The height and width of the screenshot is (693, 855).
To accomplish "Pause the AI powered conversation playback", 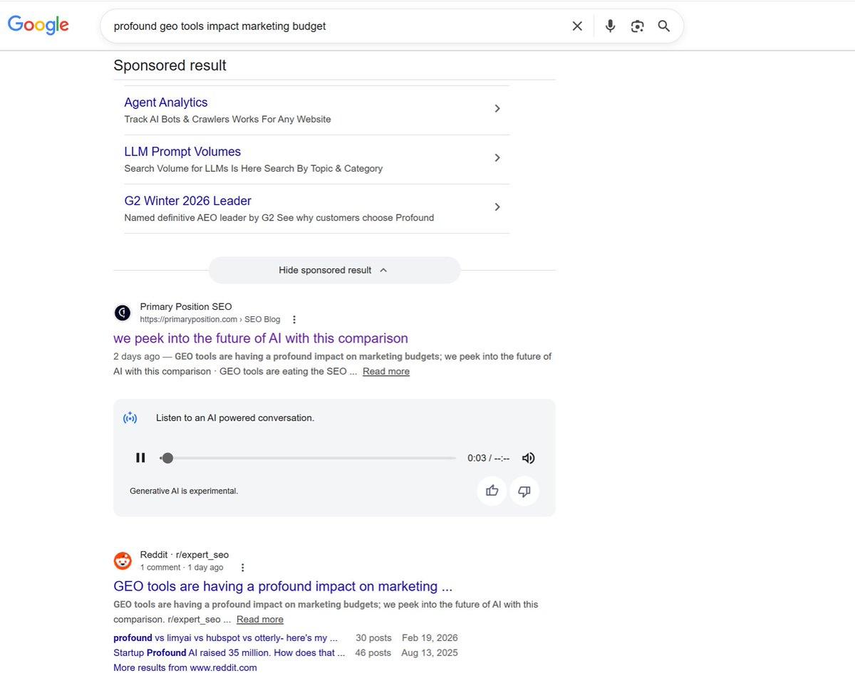I will (140, 458).
